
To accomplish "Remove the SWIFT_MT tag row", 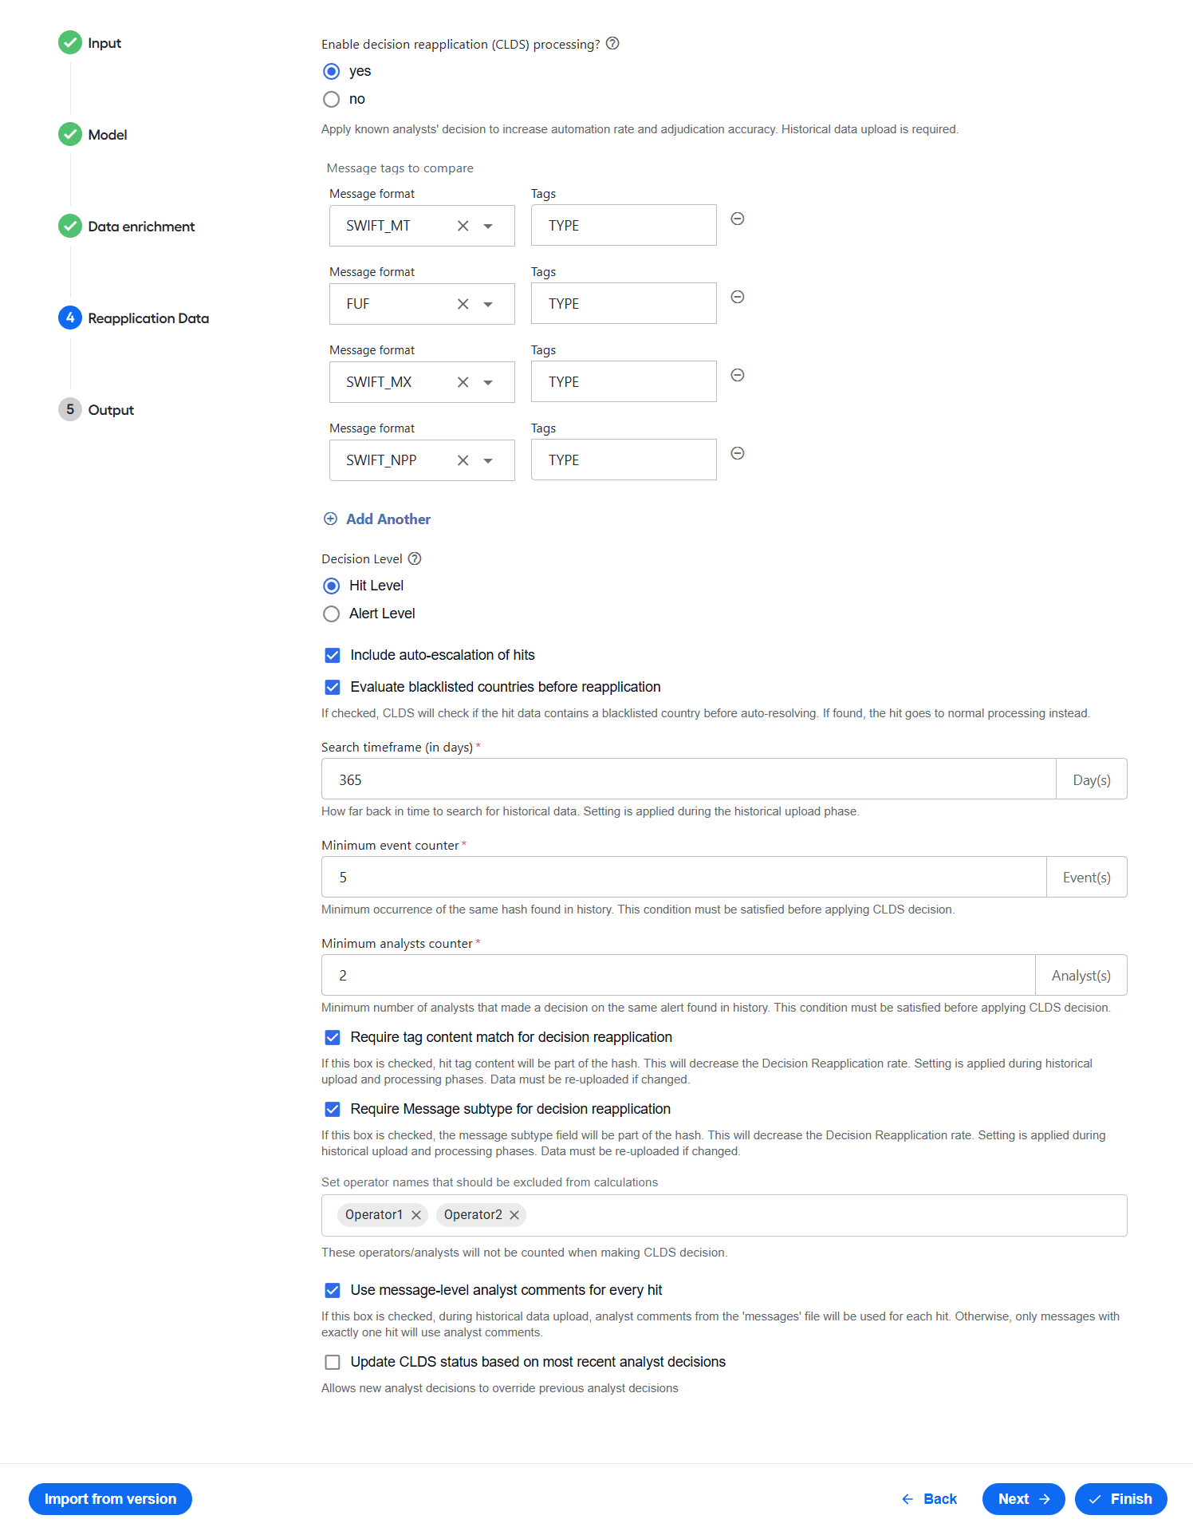I will (x=738, y=219).
